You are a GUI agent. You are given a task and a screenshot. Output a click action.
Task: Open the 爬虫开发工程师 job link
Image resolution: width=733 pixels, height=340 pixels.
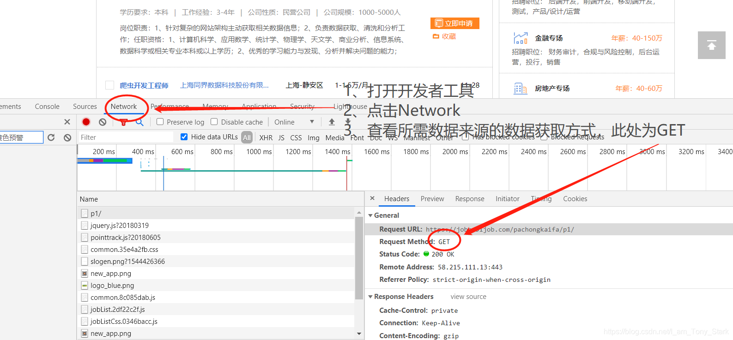[x=144, y=85]
